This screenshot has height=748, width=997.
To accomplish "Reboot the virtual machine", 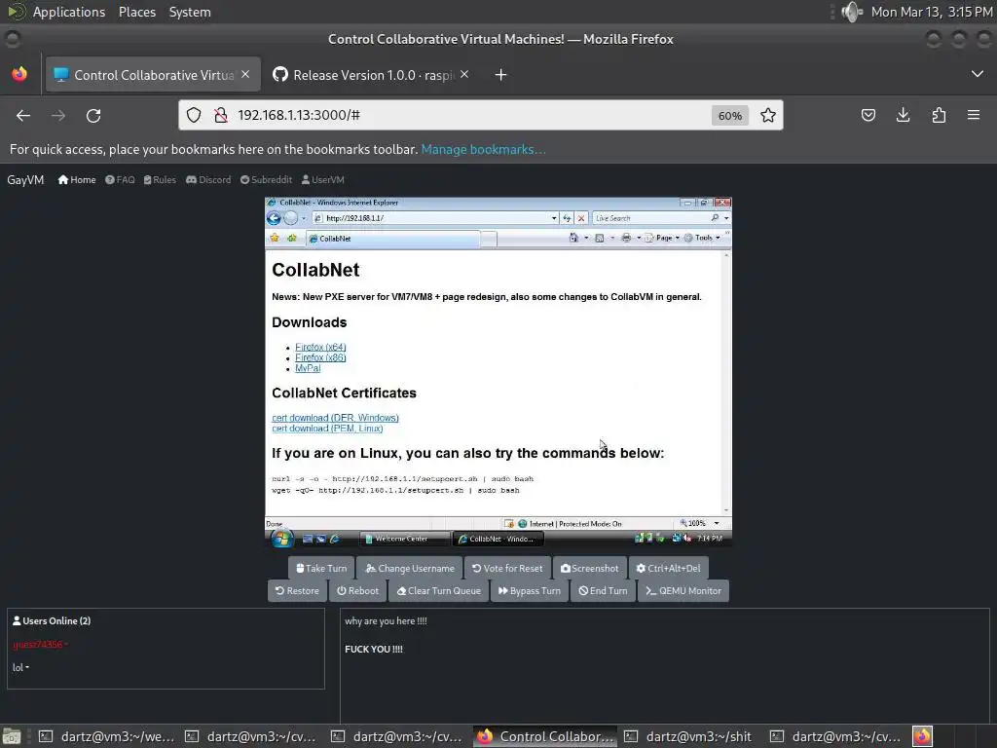I will click(x=357, y=590).
